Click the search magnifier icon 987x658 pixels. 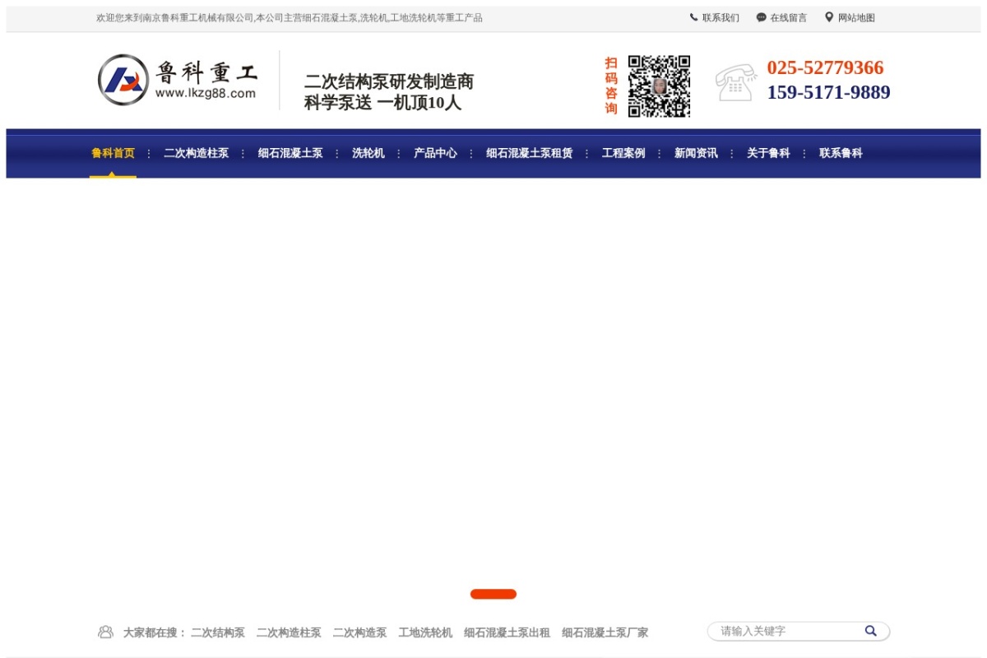click(871, 631)
